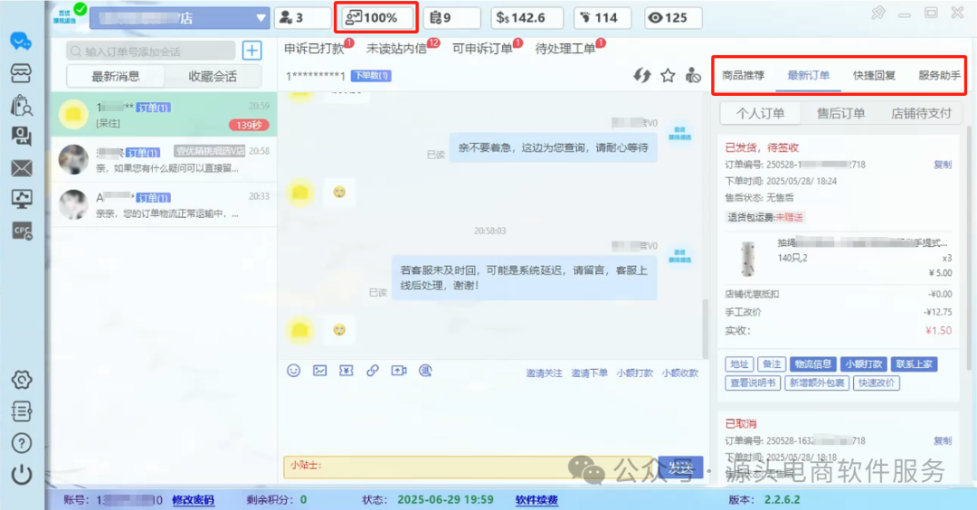Open settings gear in left sidebar
This screenshot has height=510, width=977.
pyautogui.click(x=21, y=380)
